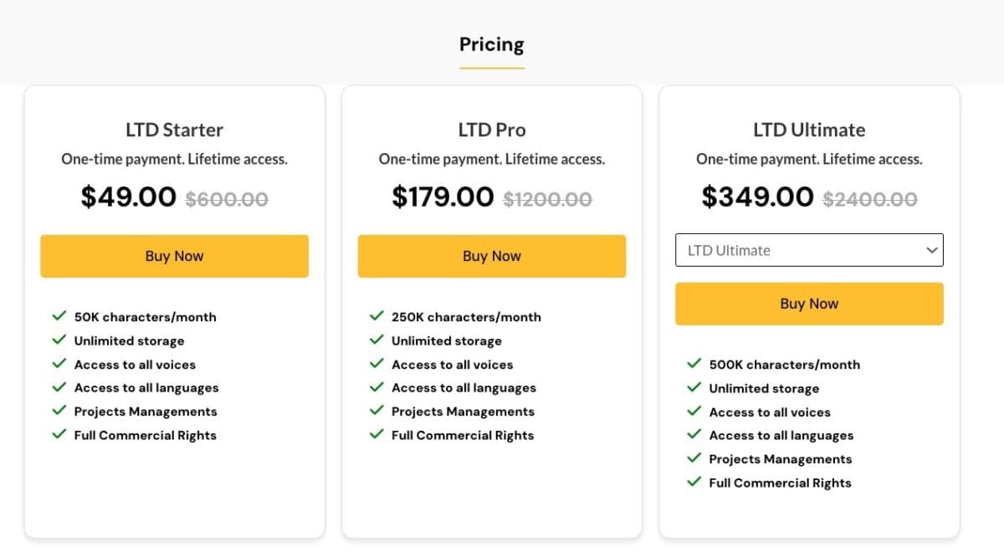The image size is (1004, 557).
Task: Click the checkmark beside 250K characters/month
Action: [x=376, y=316]
